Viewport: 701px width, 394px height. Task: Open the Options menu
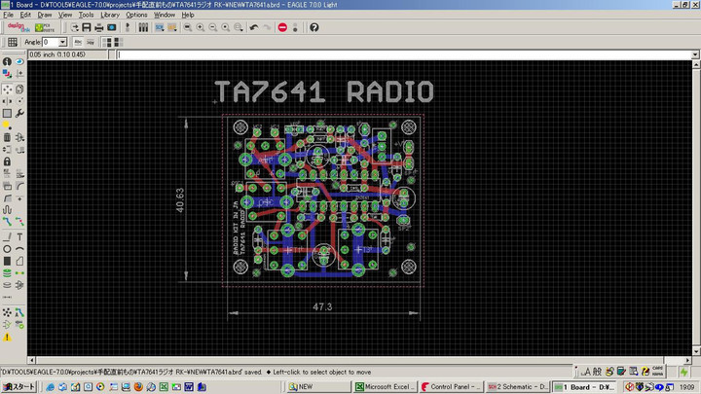point(136,16)
